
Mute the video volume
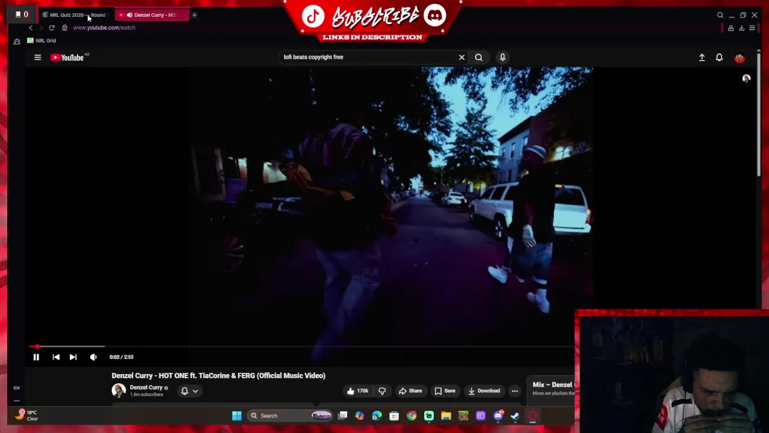93,357
